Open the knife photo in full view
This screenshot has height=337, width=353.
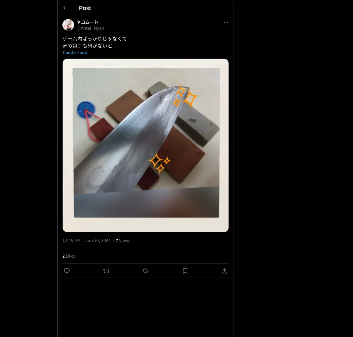[x=146, y=145]
